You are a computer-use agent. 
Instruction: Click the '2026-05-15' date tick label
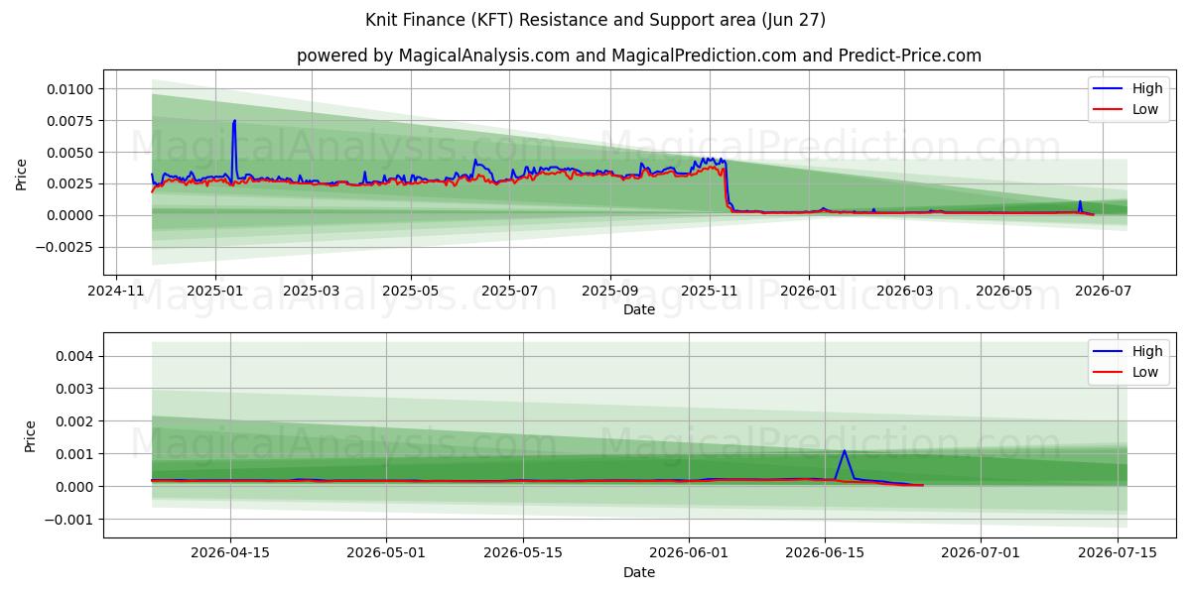pos(523,553)
